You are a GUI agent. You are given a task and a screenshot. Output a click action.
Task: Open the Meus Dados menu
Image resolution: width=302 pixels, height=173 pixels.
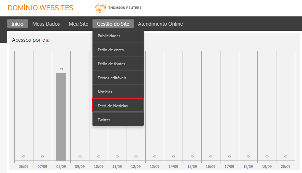[46, 24]
